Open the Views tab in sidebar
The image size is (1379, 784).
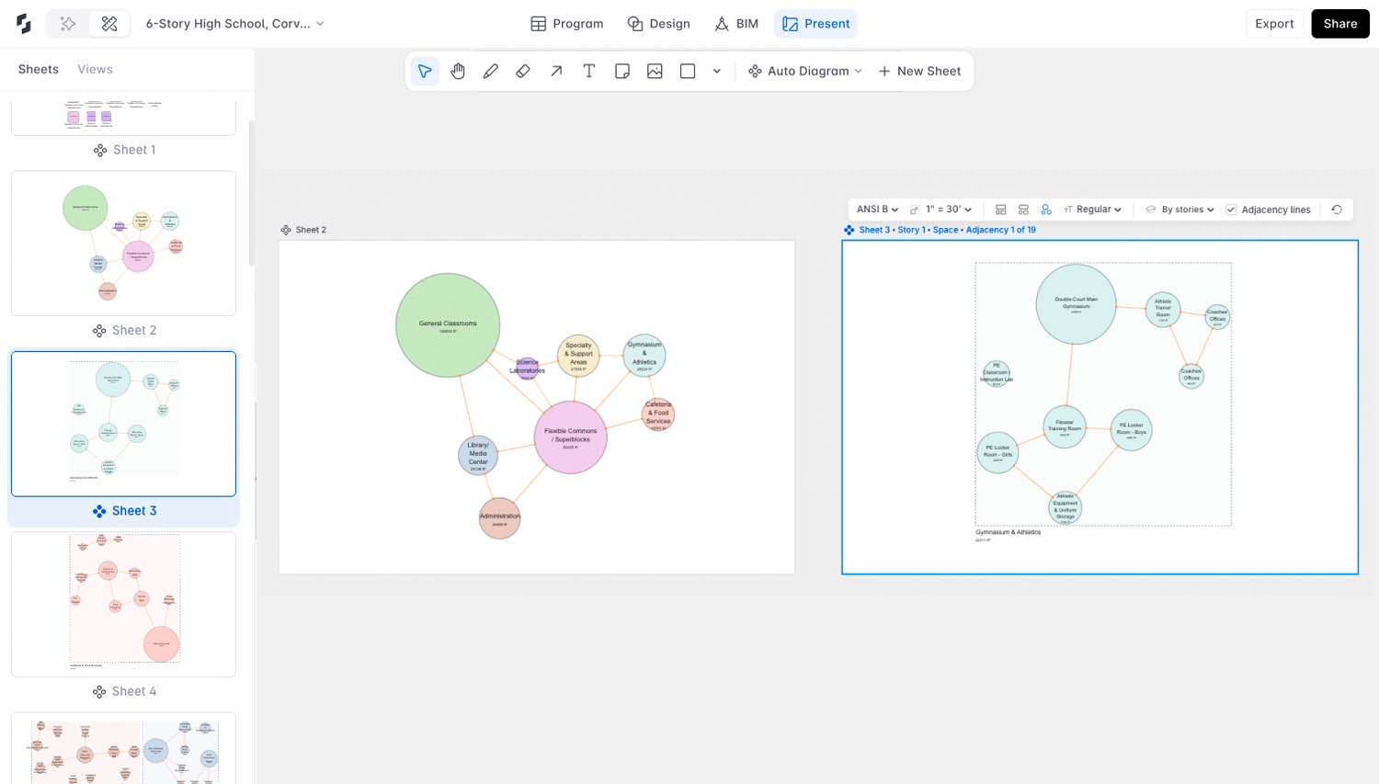[x=95, y=69]
